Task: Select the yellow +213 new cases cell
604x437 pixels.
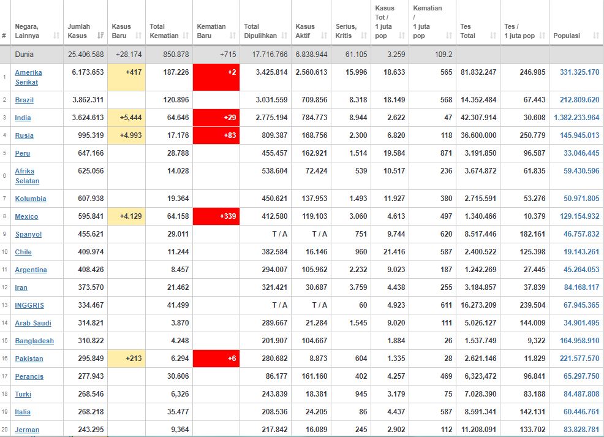Action: (x=126, y=359)
